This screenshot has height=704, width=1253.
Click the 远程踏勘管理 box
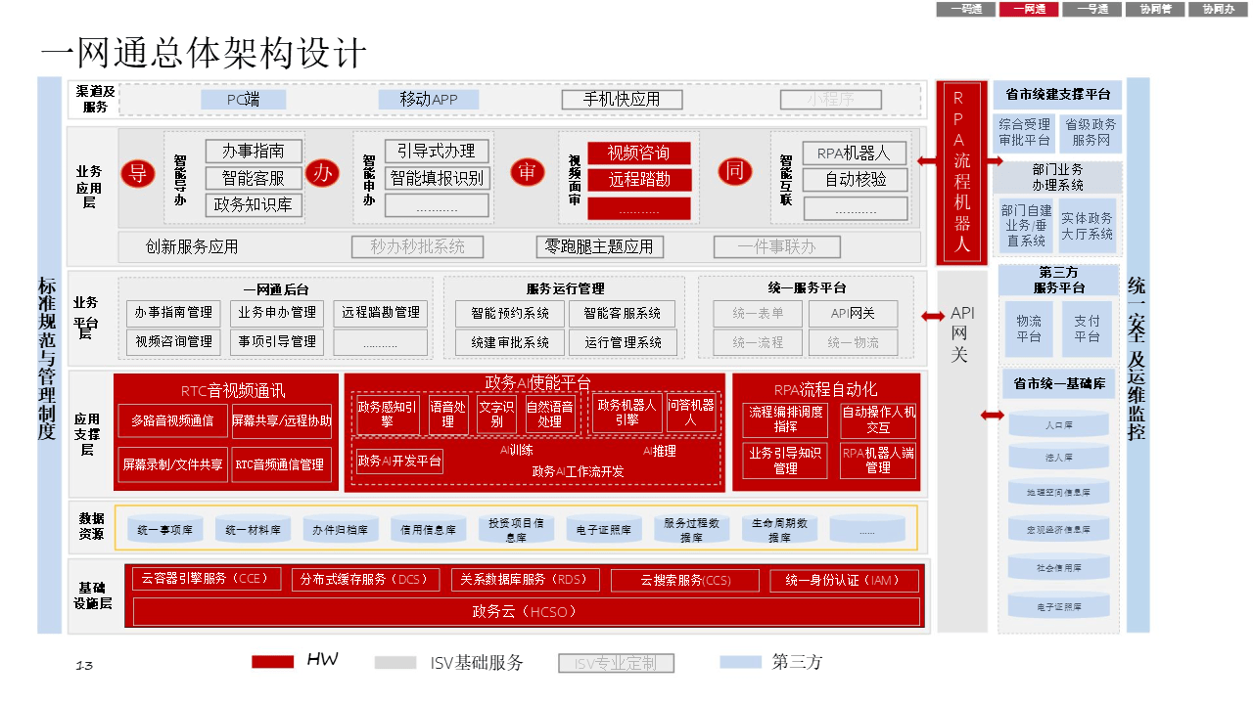point(381,313)
